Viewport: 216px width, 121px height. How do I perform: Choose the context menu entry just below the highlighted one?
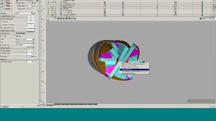tap(134, 72)
